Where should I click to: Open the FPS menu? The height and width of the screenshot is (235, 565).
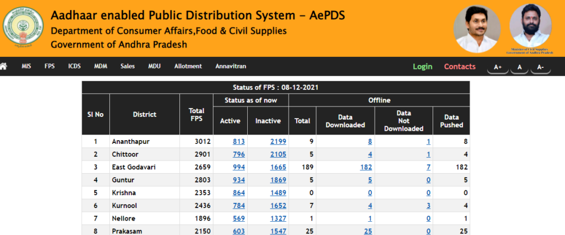50,66
